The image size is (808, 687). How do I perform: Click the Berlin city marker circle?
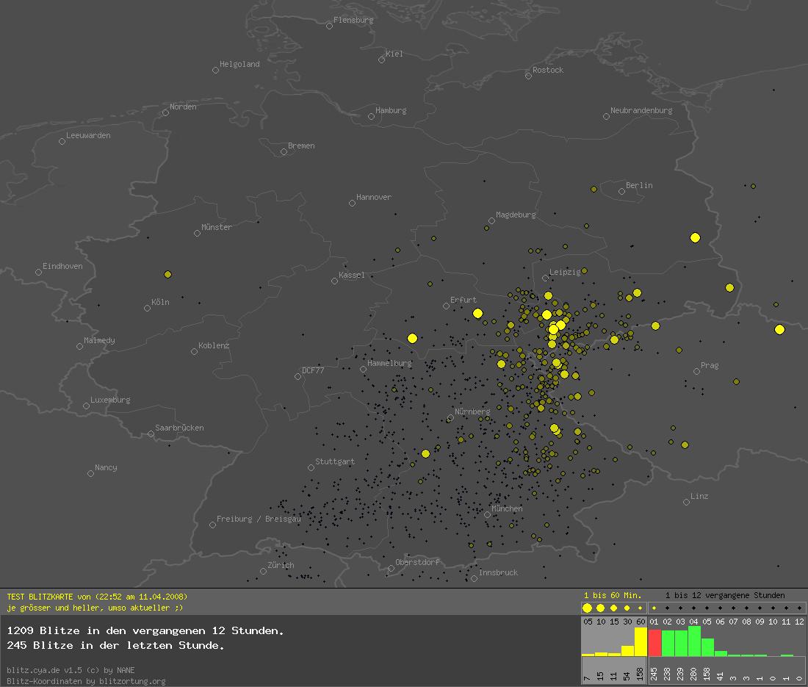click(621, 191)
